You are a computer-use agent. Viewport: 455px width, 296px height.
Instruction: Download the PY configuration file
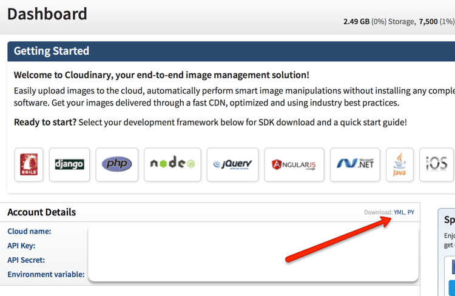(411, 212)
